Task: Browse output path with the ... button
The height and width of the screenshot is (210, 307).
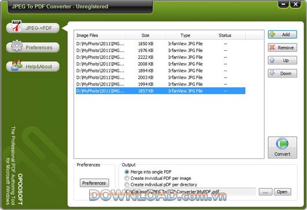Action: tap(265, 192)
